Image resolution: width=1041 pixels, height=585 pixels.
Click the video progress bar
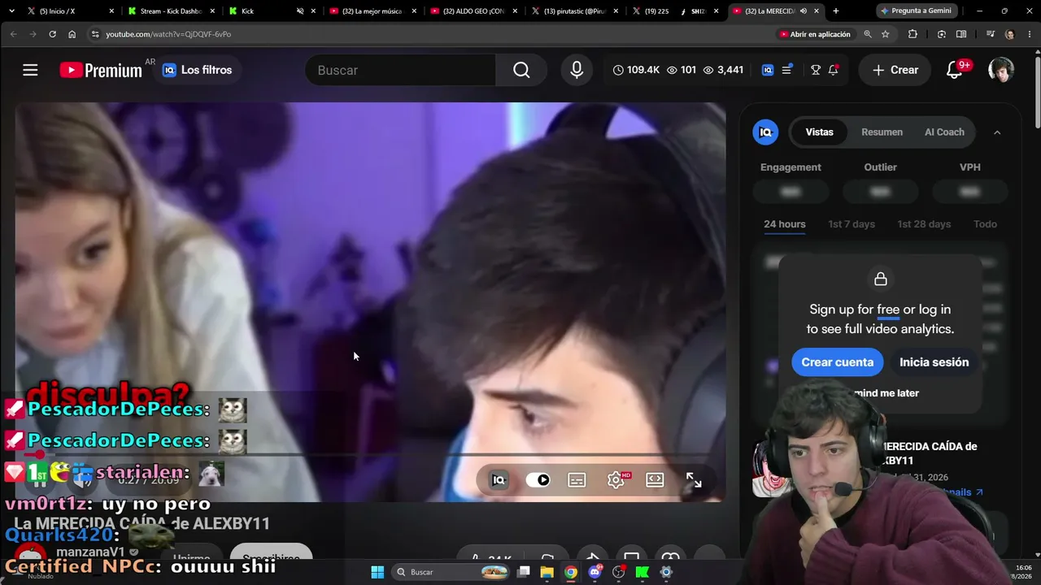point(370,455)
